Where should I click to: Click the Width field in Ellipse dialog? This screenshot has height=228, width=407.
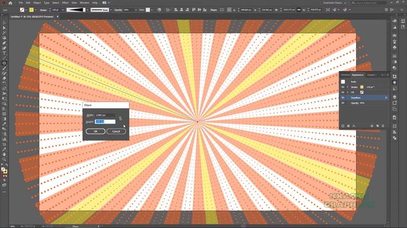pyautogui.click(x=105, y=115)
